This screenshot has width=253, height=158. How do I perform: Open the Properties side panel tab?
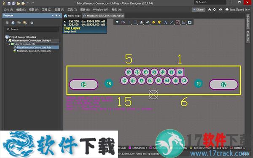[248, 37]
